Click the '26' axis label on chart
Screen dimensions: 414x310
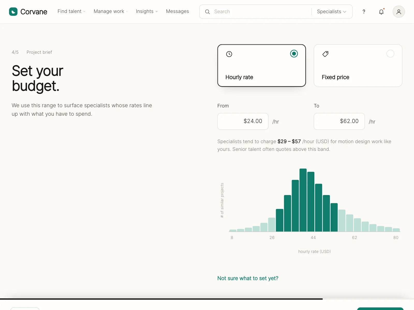(272, 238)
